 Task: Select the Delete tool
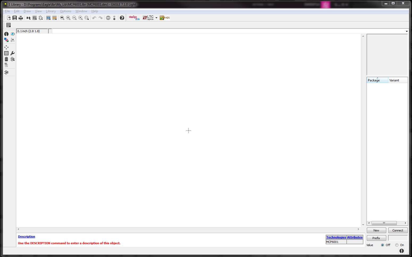click(6, 59)
